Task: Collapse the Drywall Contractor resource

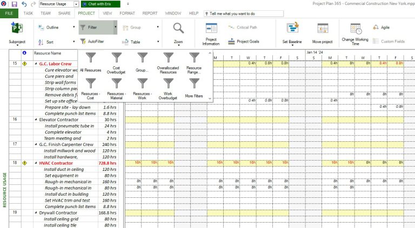Action: coord(36,213)
